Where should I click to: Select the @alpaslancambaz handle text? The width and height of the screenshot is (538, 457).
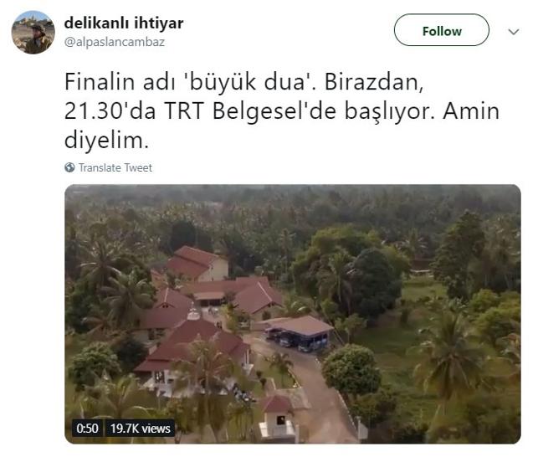(115, 42)
